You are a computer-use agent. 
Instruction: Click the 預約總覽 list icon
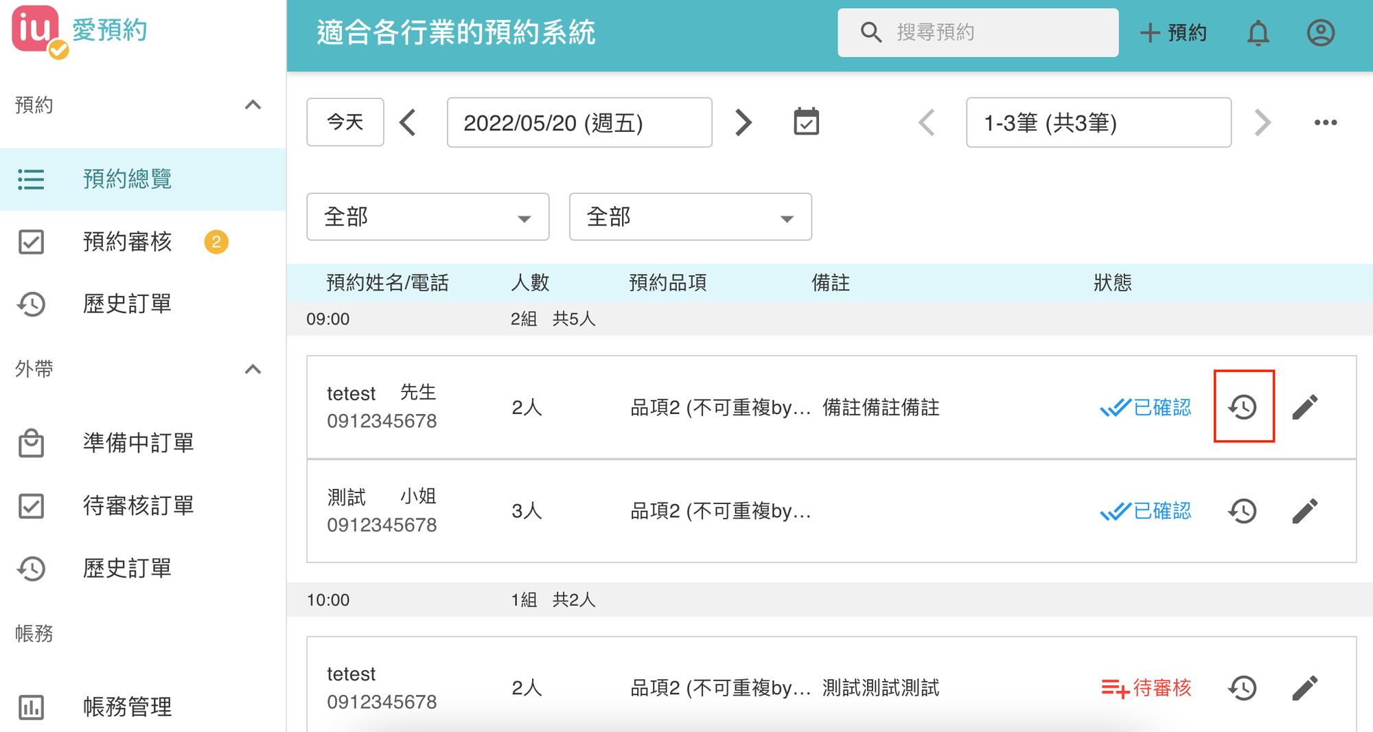pyautogui.click(x=31, y=179)
